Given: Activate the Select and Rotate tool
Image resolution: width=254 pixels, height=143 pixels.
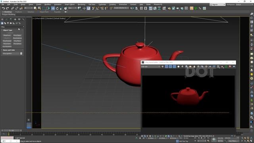Looking at the screenshot, I should tap(57, 8).
